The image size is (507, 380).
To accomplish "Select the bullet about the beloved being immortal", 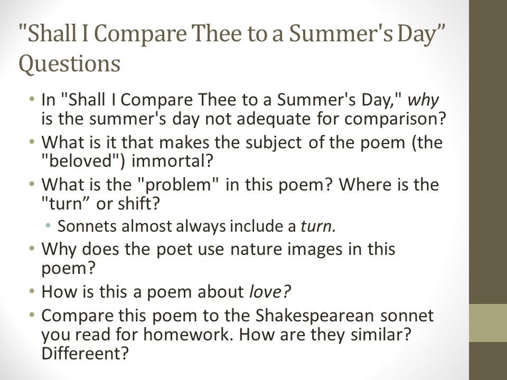I will tap(242, 151).
